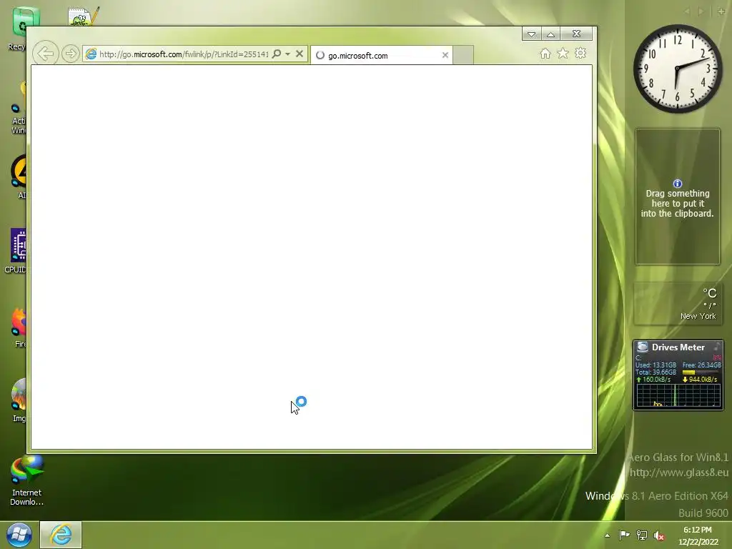Click the muted volume tray icon
The width and height of the screenshot is (732, 549).
[x=659, y=535]
